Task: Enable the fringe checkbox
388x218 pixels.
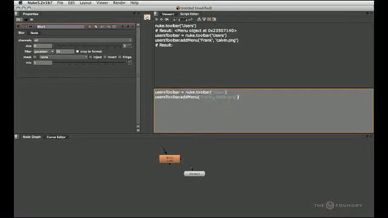Action: click(x=120, y=57)
